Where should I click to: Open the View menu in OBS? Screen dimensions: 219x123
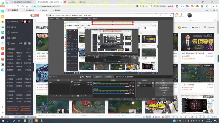coord(64,19)
